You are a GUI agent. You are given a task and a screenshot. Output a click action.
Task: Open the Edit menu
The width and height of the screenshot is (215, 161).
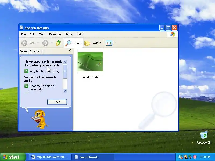coord(32,34)
